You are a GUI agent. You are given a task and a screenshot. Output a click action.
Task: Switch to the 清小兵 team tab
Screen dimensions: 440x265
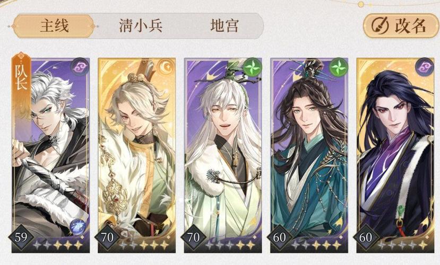pos(141,26)
